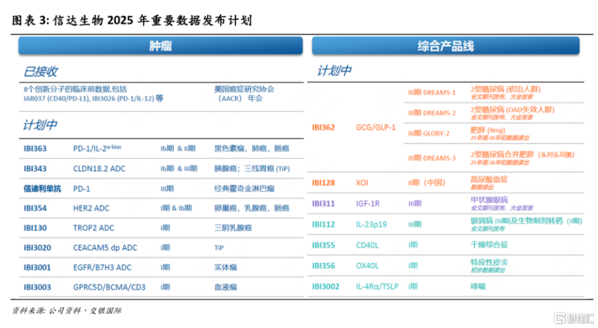Click III期 DREAMS-2 trial label
Image resolution: width=598 pixels, height=328 pixels.
pyautogui.click(x=431, y=113)
